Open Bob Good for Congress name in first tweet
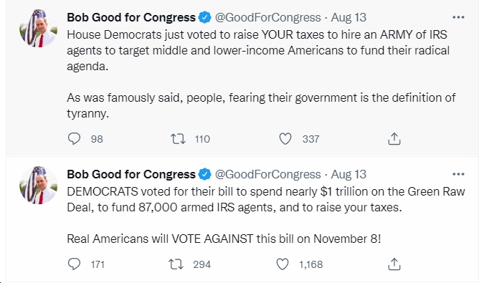Screen dimensions: 479x283 131,17
